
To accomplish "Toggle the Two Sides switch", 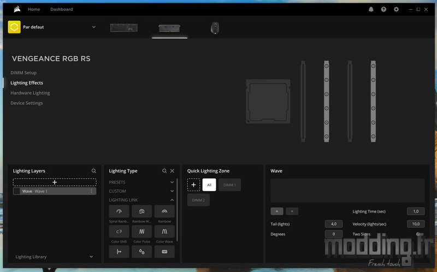I will click(x=420, y=234).
